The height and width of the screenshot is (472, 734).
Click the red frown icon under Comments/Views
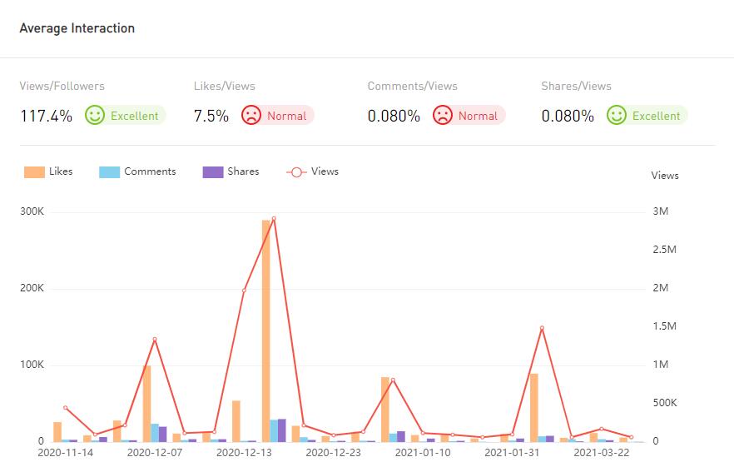pos(443,116)
